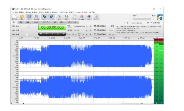Open the 44100 frequency dropdown
The image size is (184, 111).
tap(81, 30)
